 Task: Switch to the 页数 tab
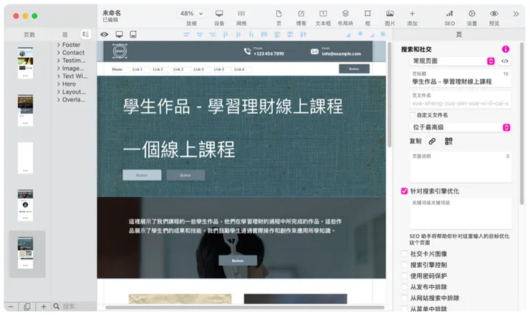tap(29, 34)
